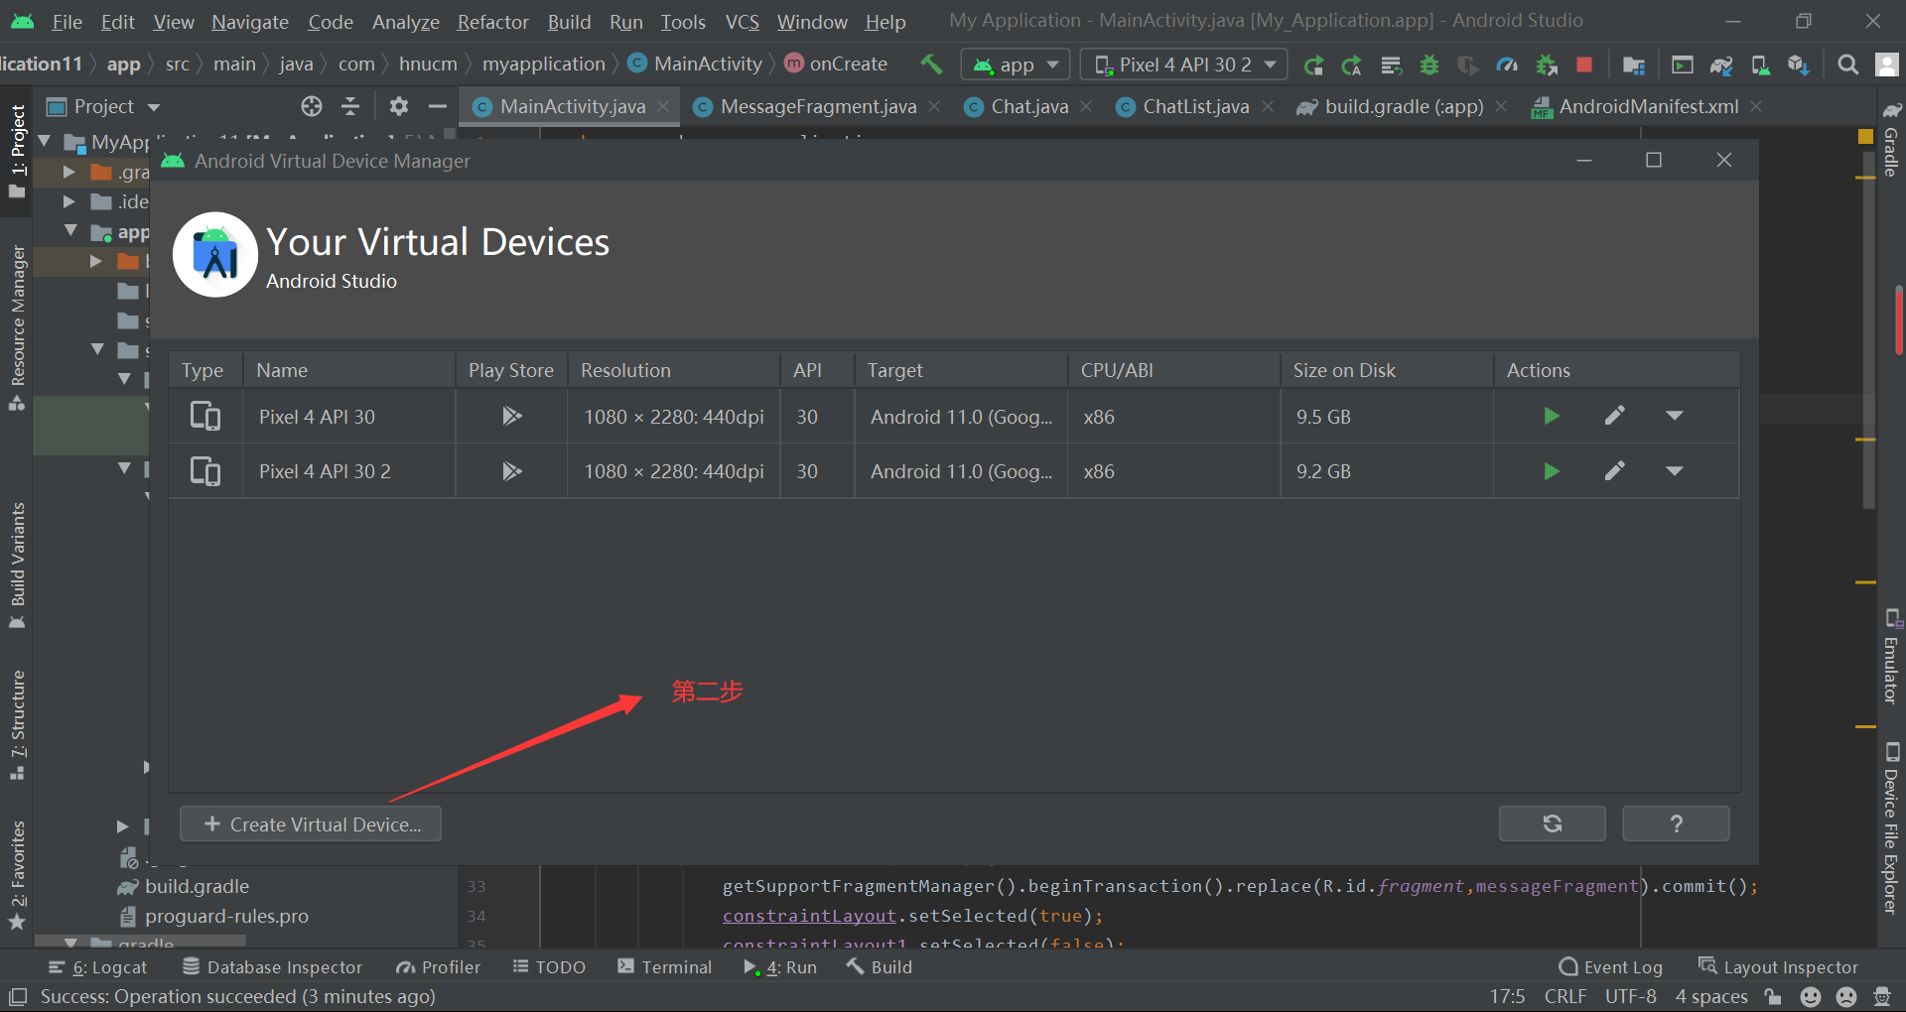Viewport: 1906px width, 1012px height.
Task: Toggle the Event Log window
Action: (x=1610, y=967)
